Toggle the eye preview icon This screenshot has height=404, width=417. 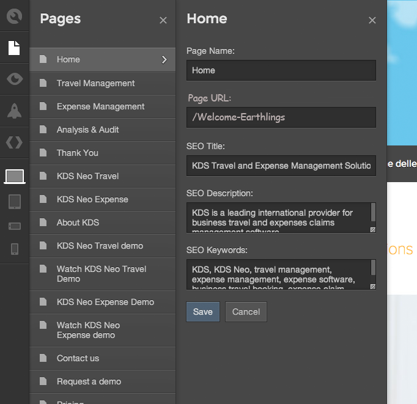(14, 79)
